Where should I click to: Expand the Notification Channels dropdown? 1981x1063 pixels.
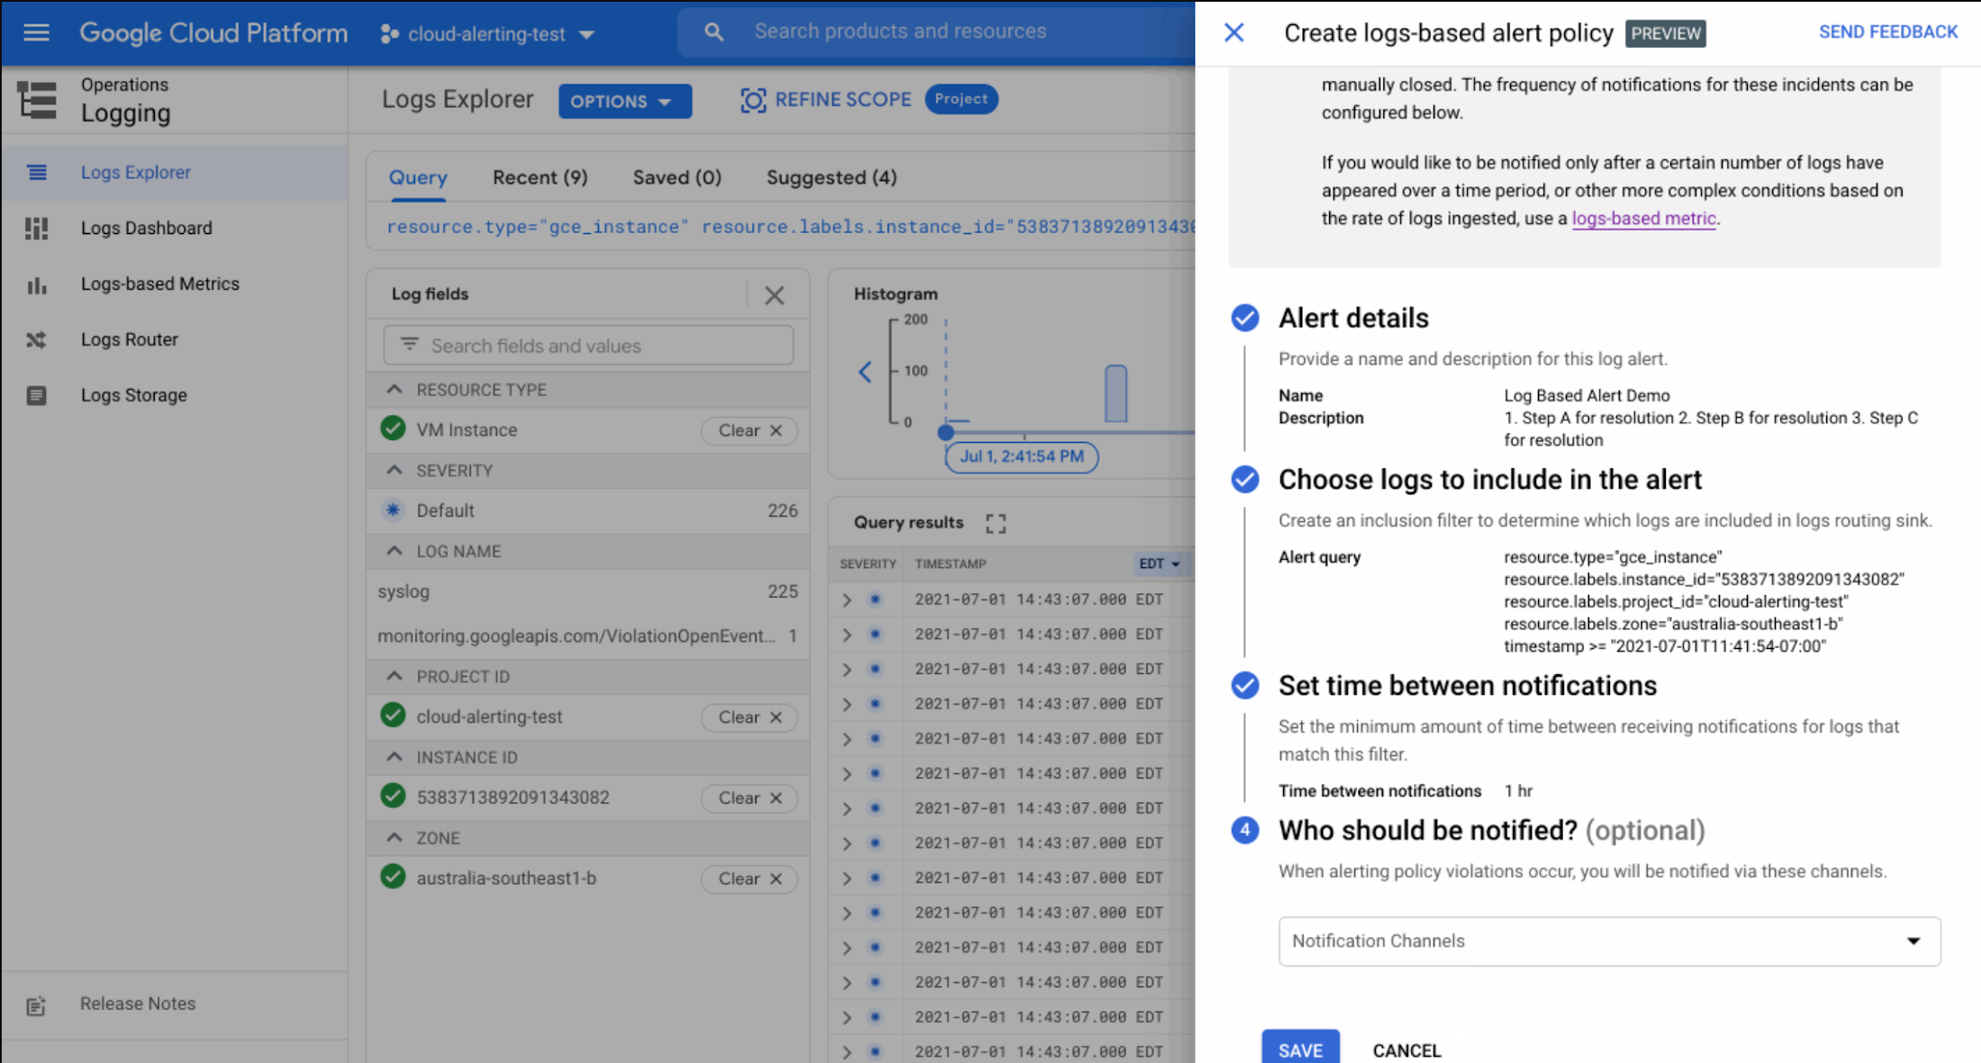coord(1914,940)
